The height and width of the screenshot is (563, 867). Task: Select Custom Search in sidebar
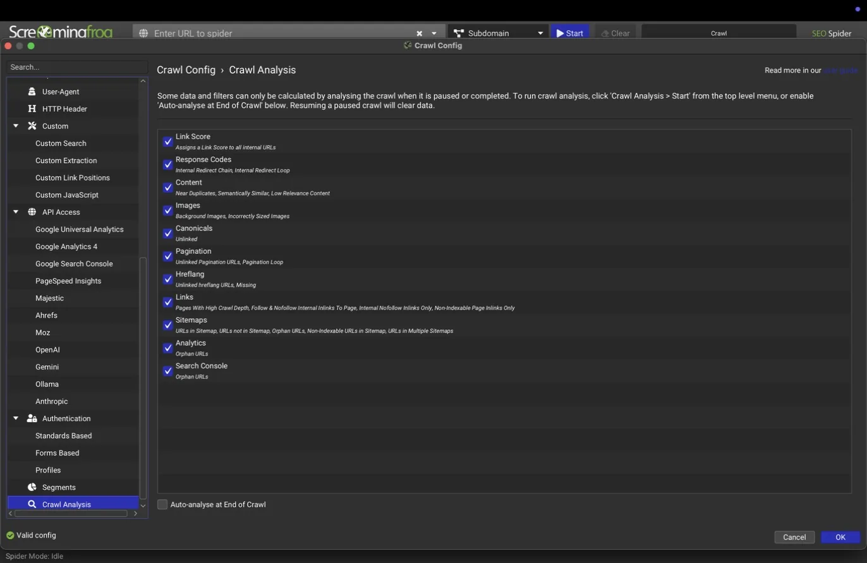point(61,143)
